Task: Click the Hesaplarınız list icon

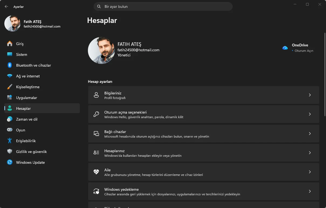Action: (x=96, y=152)
